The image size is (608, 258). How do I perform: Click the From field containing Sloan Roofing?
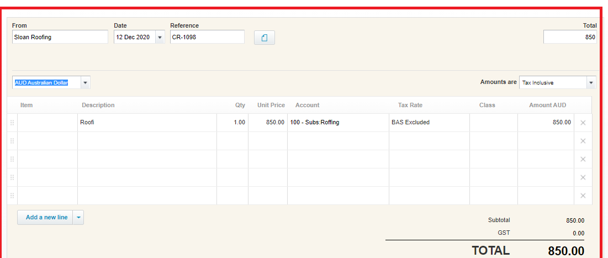point(60,37)
